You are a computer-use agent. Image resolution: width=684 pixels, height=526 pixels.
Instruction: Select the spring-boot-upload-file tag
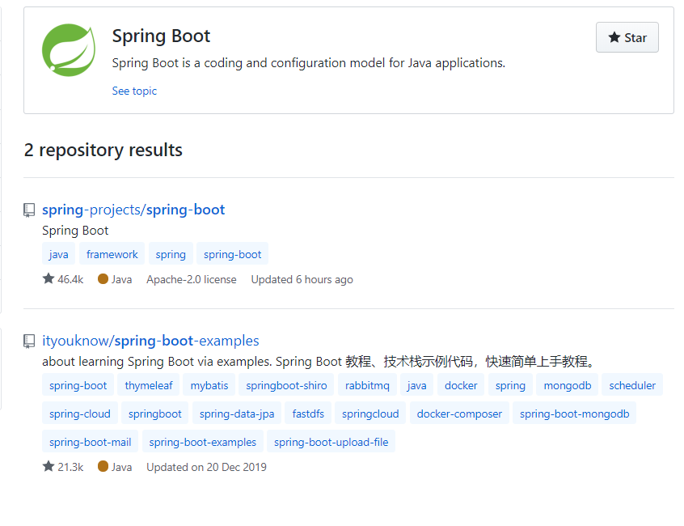point(331,442)
